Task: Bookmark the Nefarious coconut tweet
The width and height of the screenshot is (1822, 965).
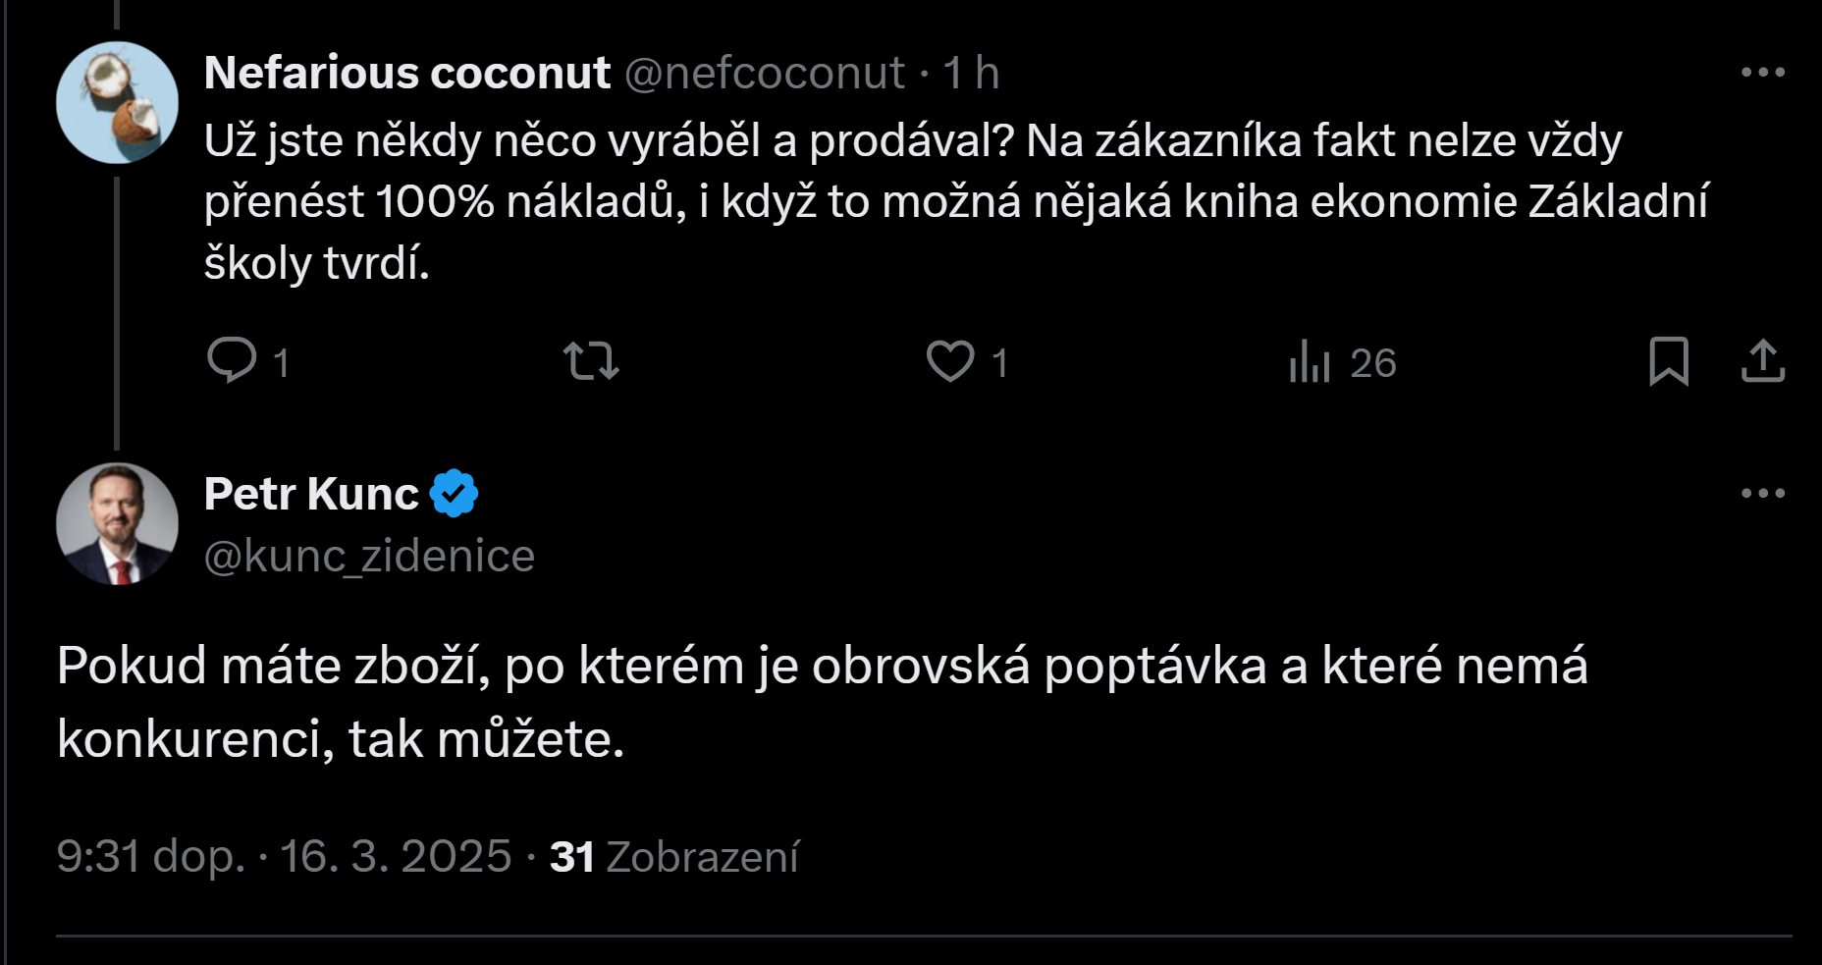Action: click(x=1668, y=360)
